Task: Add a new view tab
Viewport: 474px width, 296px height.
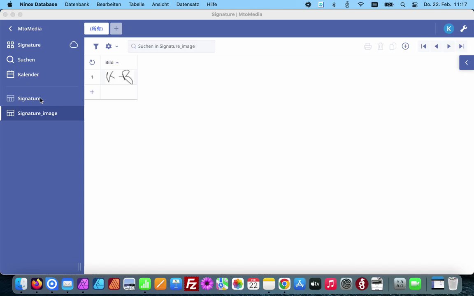Action: pyautogui.click(x=116, y=29)
